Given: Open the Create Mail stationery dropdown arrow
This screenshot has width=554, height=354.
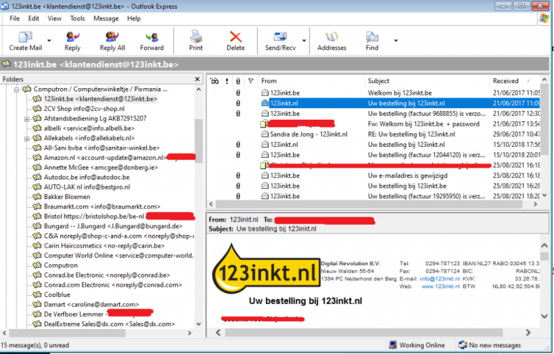Looking at the screenshot, I should [x=48, y=39].
